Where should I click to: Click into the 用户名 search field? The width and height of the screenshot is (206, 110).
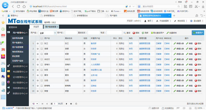(x=71, y=33)
